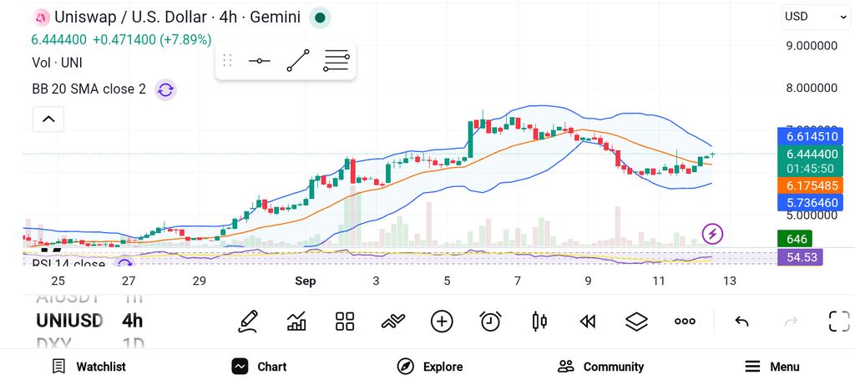Switch to the Watchlist tab
Image resolution: width=855 pixels, height=385 pixels.
click(x=89, y=367)
